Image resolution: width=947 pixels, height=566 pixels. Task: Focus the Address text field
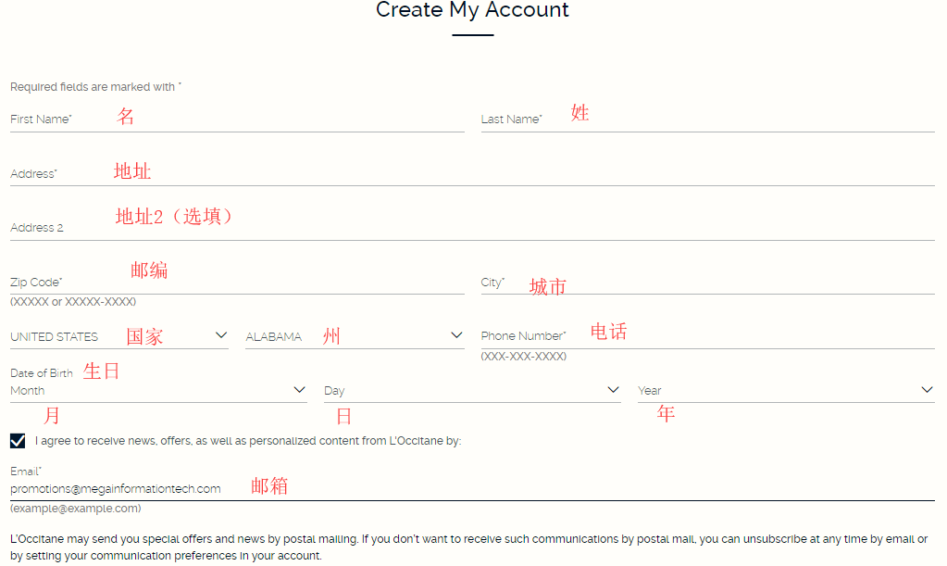(x=472, y=173)
